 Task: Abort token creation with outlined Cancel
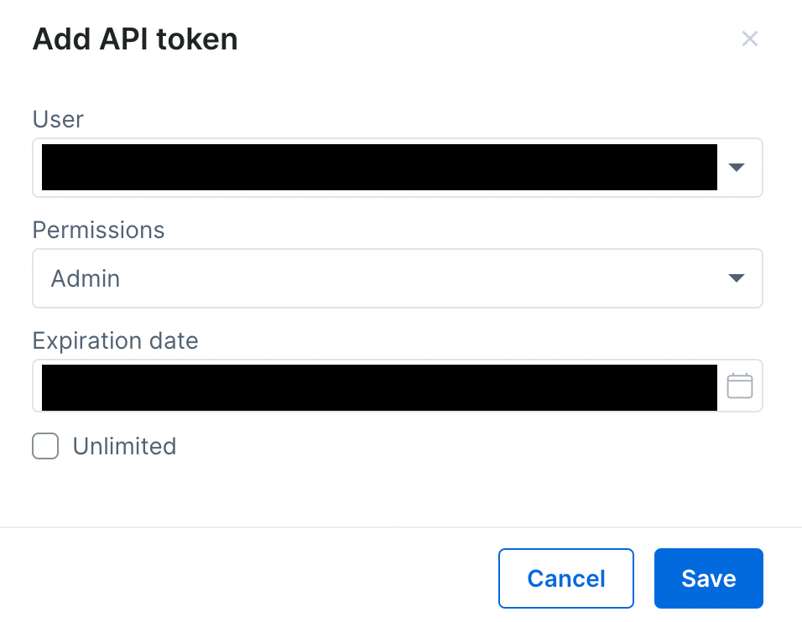click(565, 578)
